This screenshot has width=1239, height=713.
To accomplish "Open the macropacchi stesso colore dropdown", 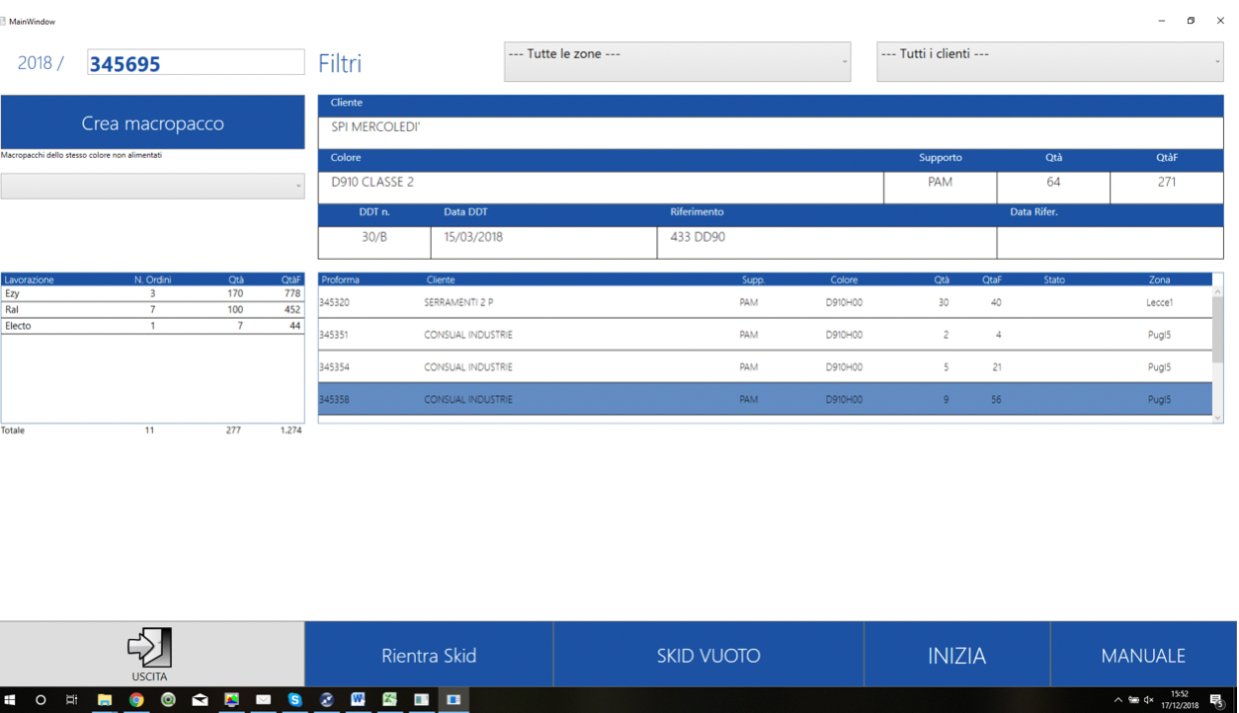I will 152,186.
